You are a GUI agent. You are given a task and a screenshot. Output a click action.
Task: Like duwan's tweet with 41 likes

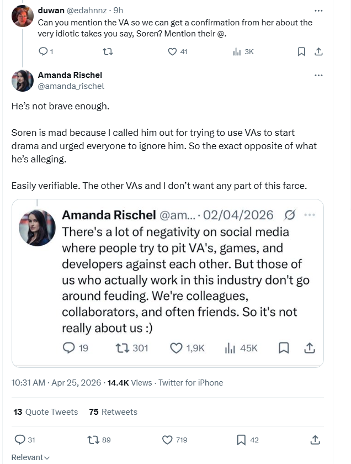click(172, 51)
